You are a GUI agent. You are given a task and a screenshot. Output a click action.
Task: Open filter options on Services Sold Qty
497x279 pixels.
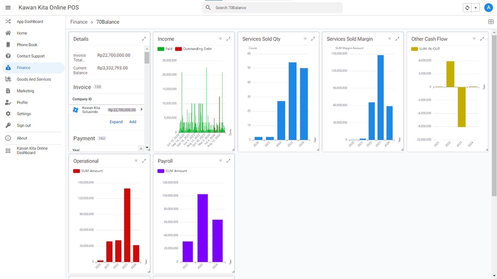click(305, 39)
